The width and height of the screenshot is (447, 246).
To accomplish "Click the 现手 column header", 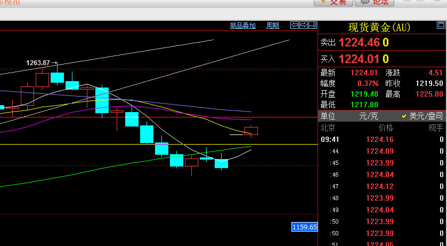I will click(435, 128).
